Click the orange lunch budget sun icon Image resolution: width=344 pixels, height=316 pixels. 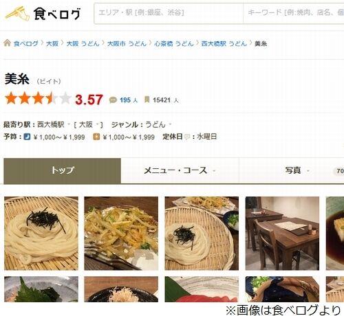[x=96, y=137]
